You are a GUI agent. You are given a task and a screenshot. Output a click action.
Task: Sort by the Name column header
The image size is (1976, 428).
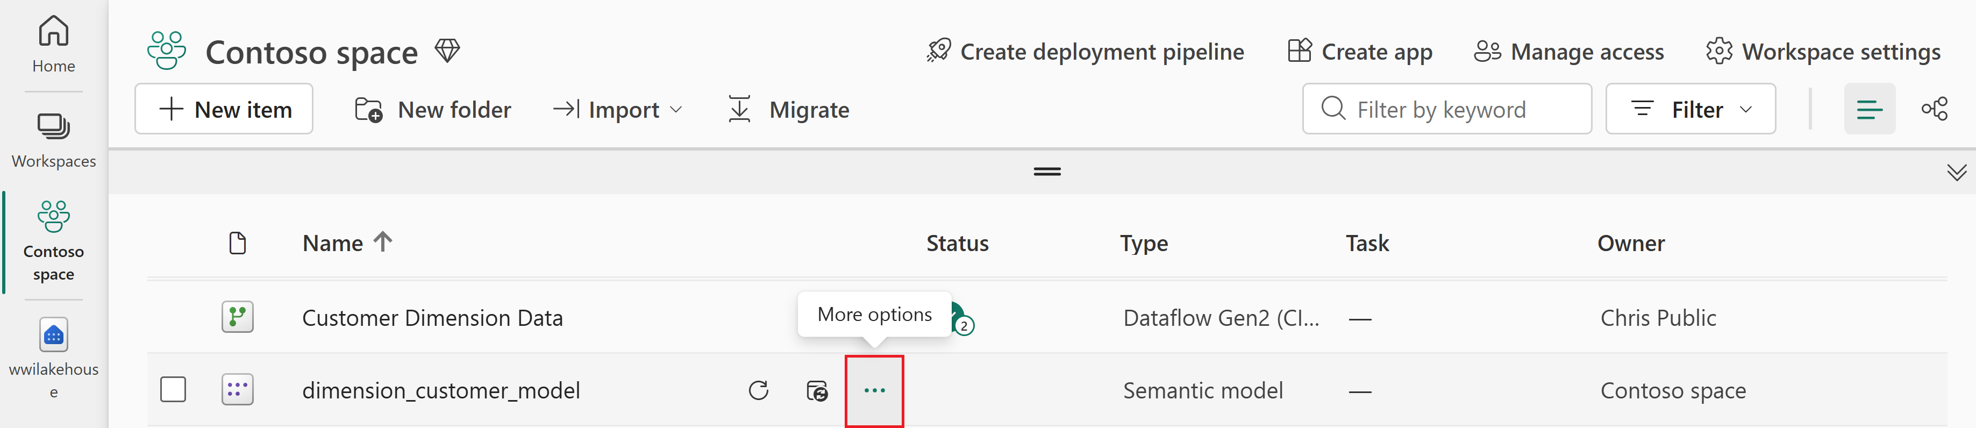(x=332, y=243)
